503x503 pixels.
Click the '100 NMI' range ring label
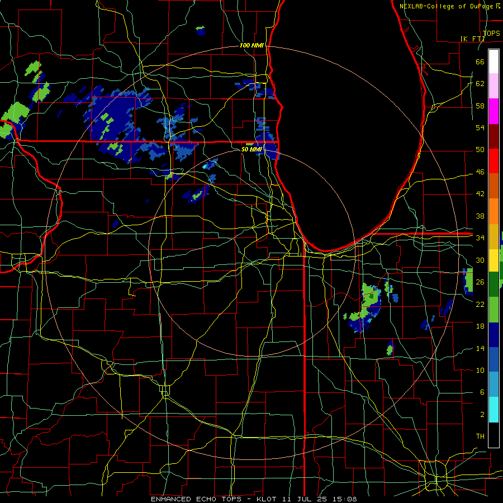pos(252,46)
